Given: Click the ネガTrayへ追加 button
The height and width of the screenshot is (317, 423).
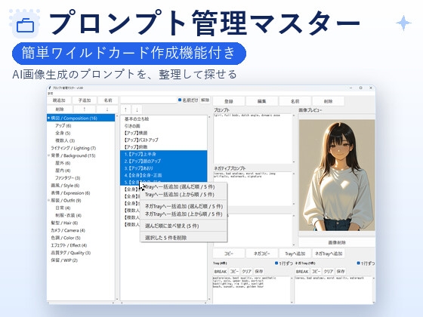Looking at the screenshot, I should (329, 254).
